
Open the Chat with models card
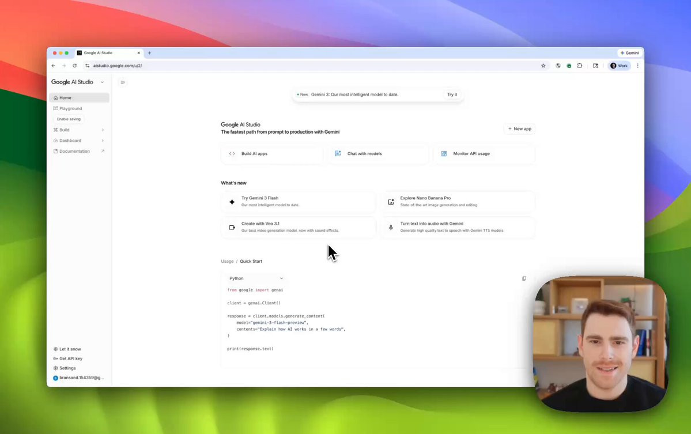coord(377,154)
